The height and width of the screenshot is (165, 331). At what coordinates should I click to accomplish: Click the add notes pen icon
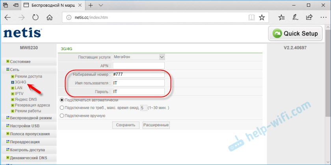pos(295,17)
